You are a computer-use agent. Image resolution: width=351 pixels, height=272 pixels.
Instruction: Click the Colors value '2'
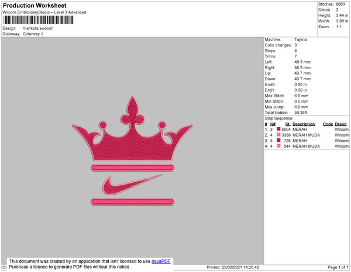337,10
